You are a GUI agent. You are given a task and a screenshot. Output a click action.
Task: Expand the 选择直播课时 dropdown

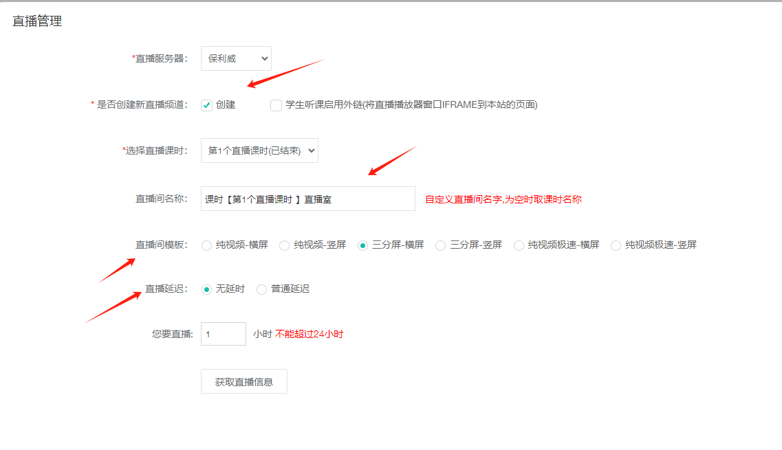point(259,150)
